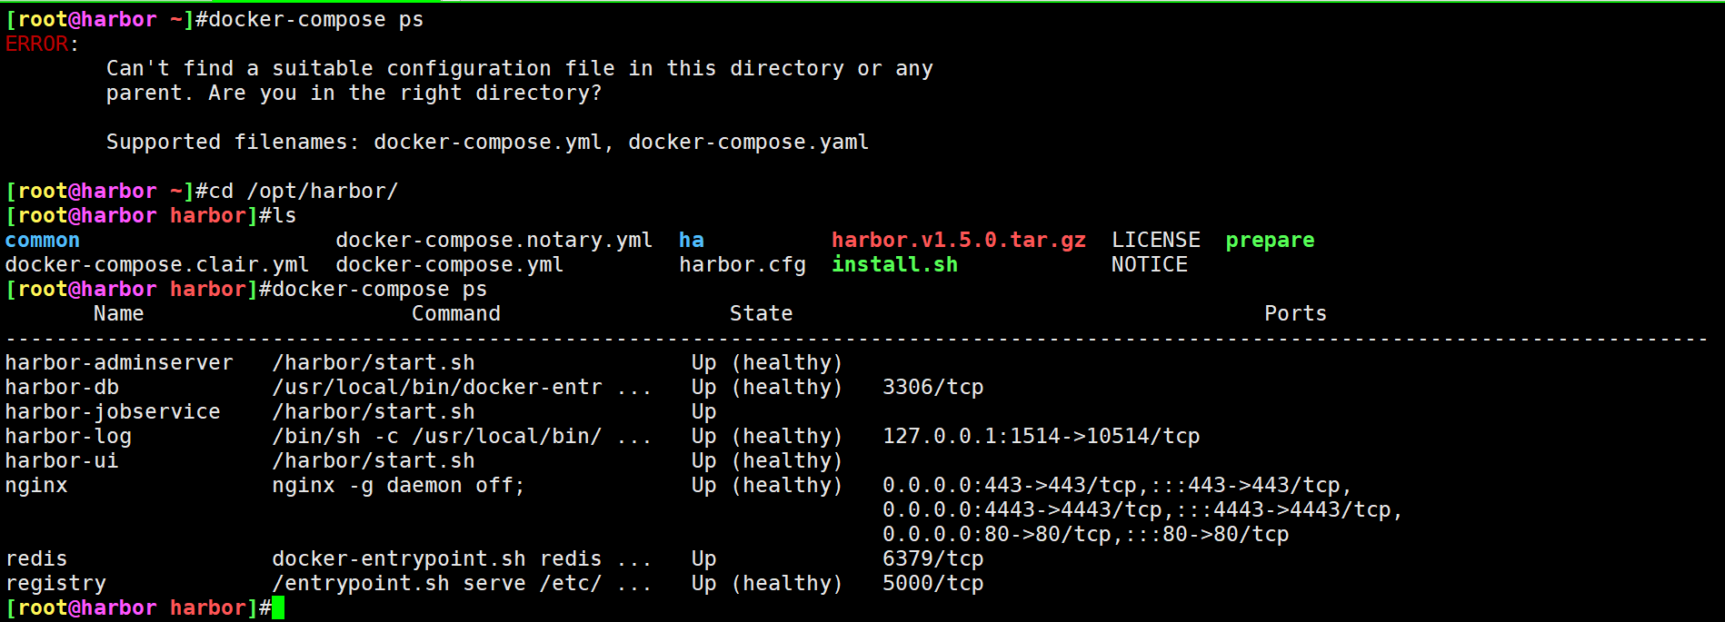Click the 'NOTICE' file name

pos(1150,264)
